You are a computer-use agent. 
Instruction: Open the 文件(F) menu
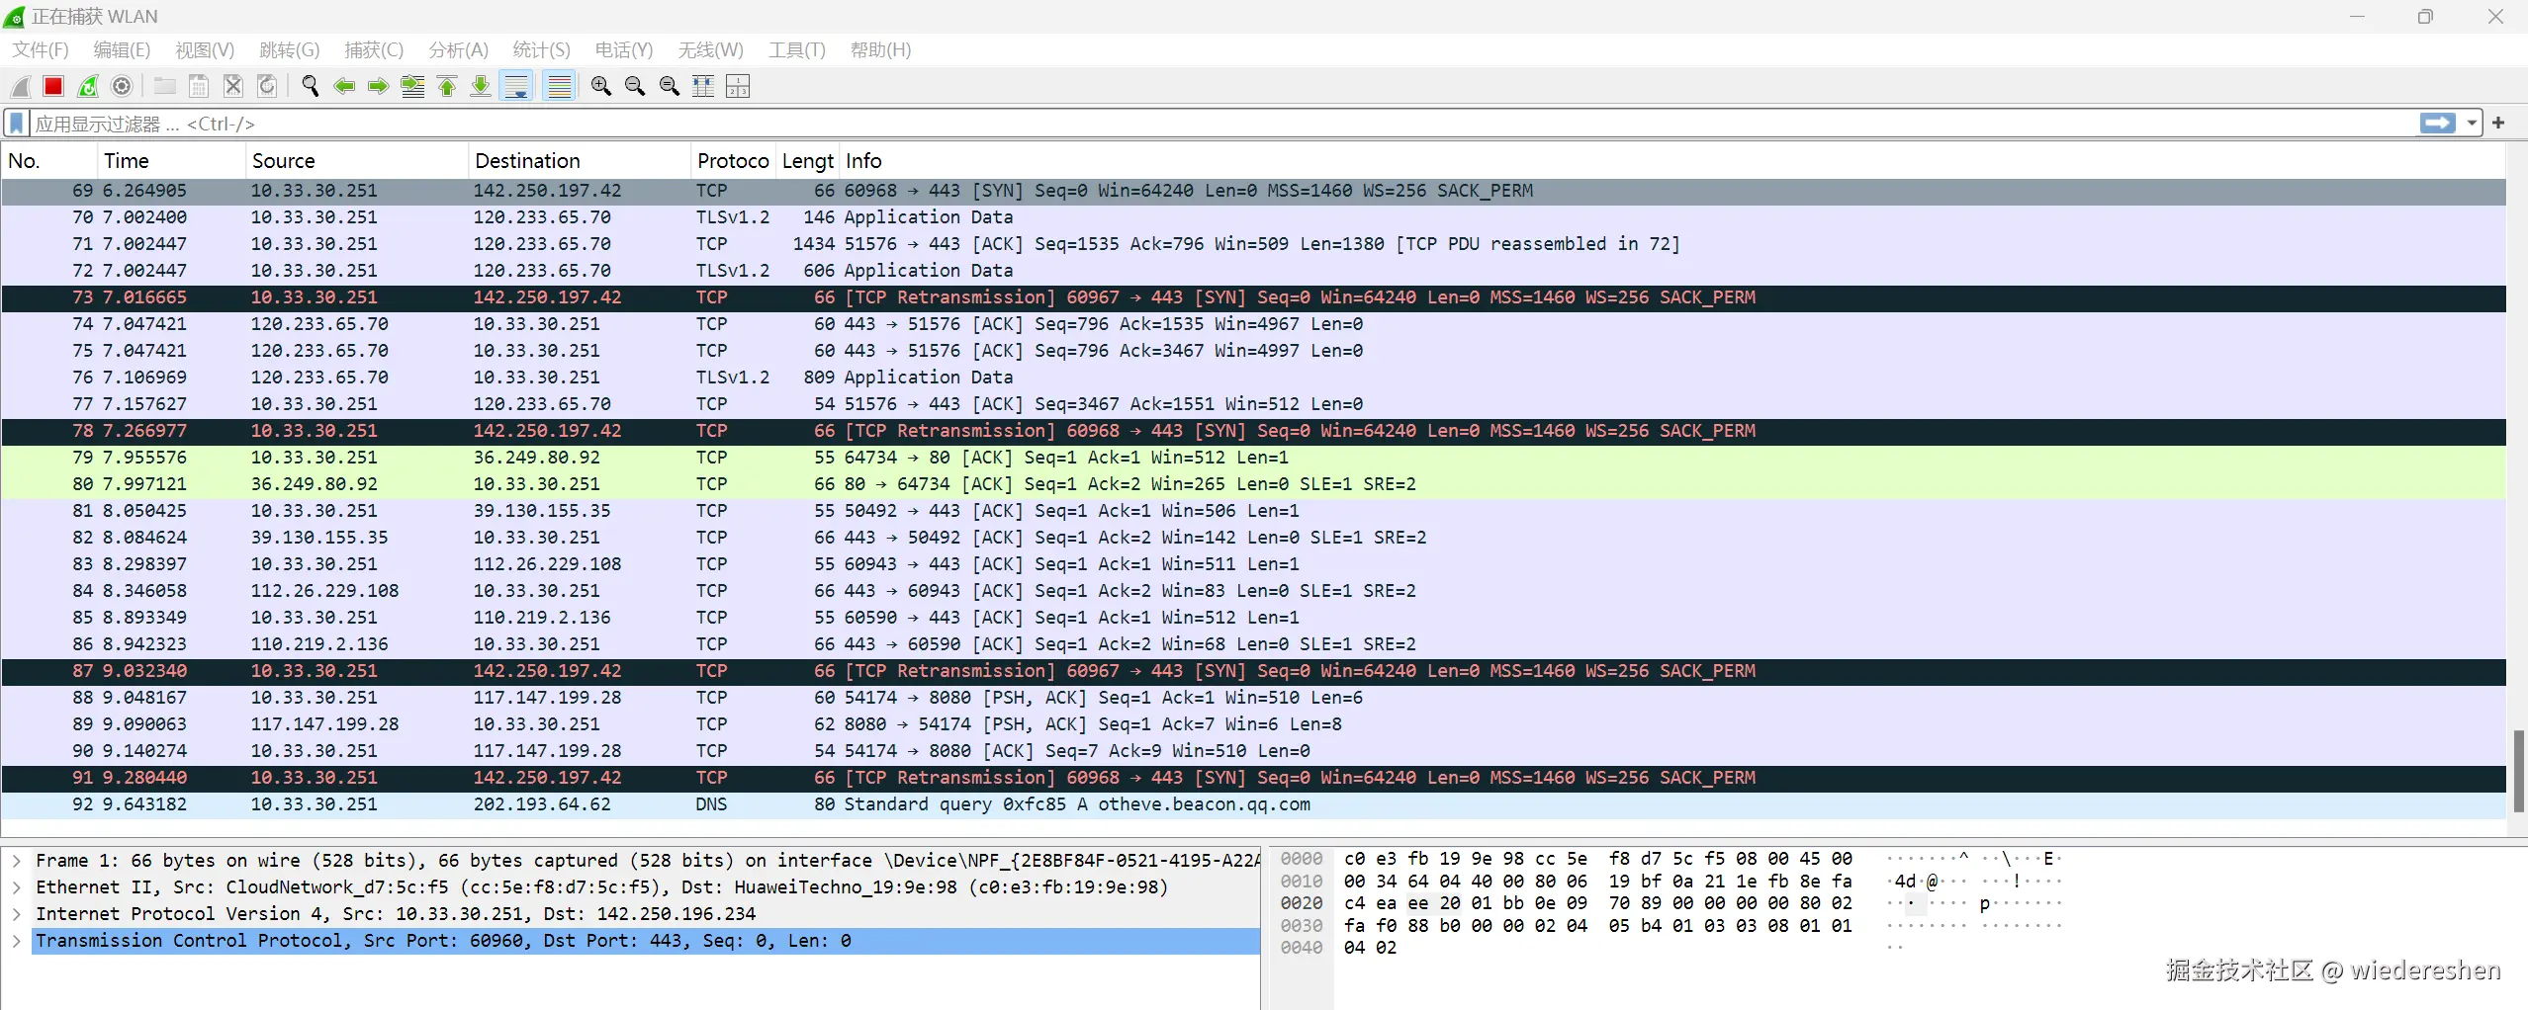[41, 50]
